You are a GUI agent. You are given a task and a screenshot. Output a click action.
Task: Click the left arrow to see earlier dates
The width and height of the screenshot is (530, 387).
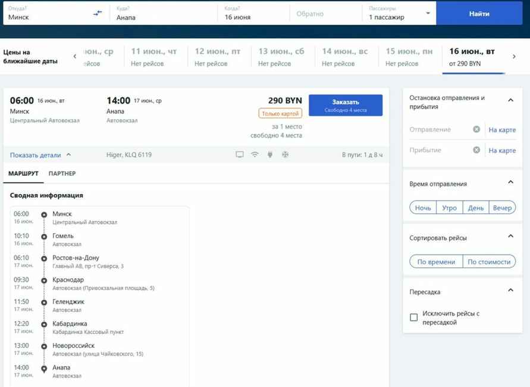[74, 55]
